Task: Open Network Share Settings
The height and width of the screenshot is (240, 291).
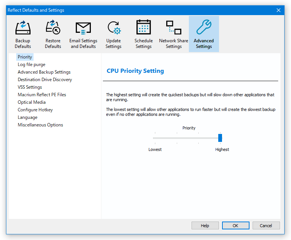Action: point(174,34)
